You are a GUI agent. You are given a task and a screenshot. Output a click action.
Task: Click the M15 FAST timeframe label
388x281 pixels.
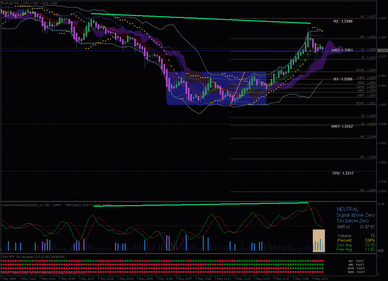coord(356,269)
